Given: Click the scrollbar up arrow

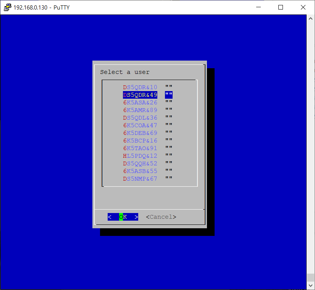Looking at the screenshot, I should [310, 19].
